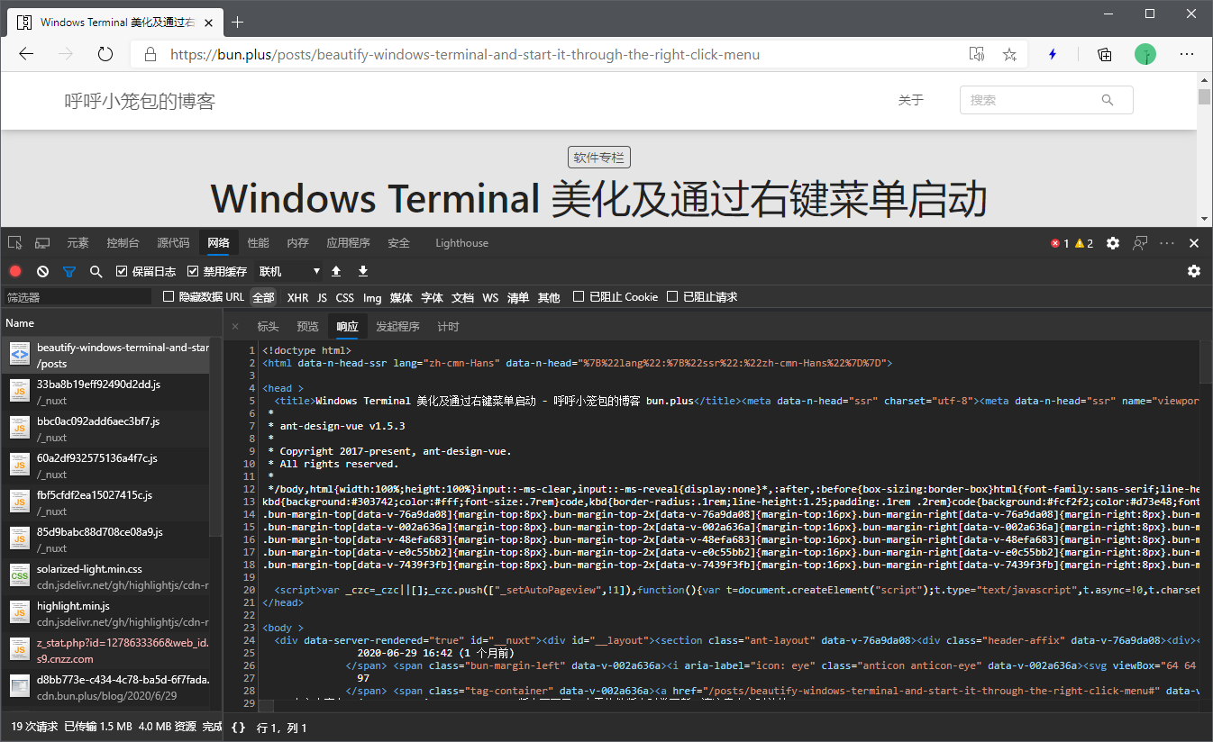Select the inspect element picker tool
This screenshot has width=1213, height=742.
(15, 243)
